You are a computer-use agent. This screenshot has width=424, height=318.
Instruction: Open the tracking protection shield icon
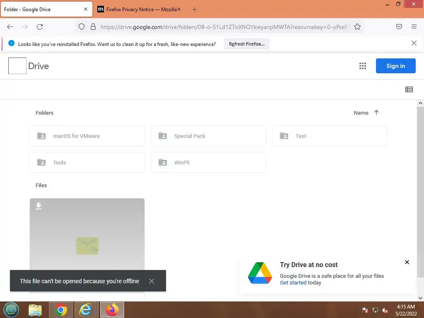point(82,26)
